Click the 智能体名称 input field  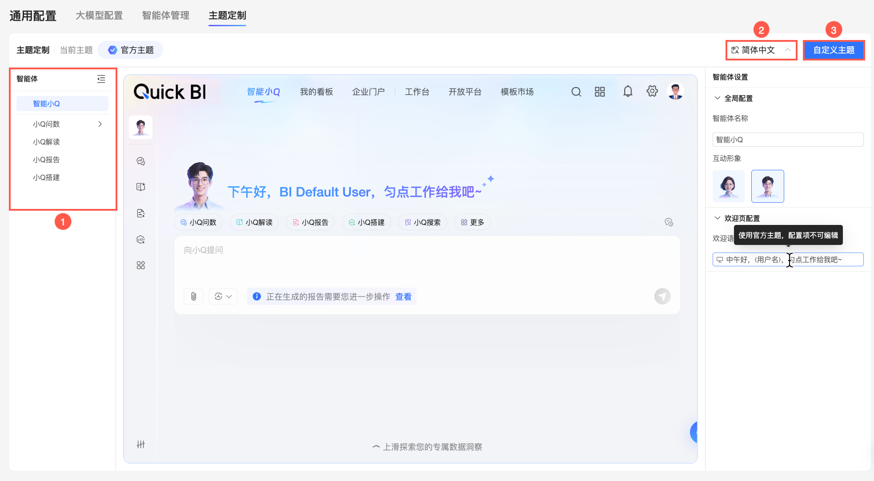(x=788, y=140)
